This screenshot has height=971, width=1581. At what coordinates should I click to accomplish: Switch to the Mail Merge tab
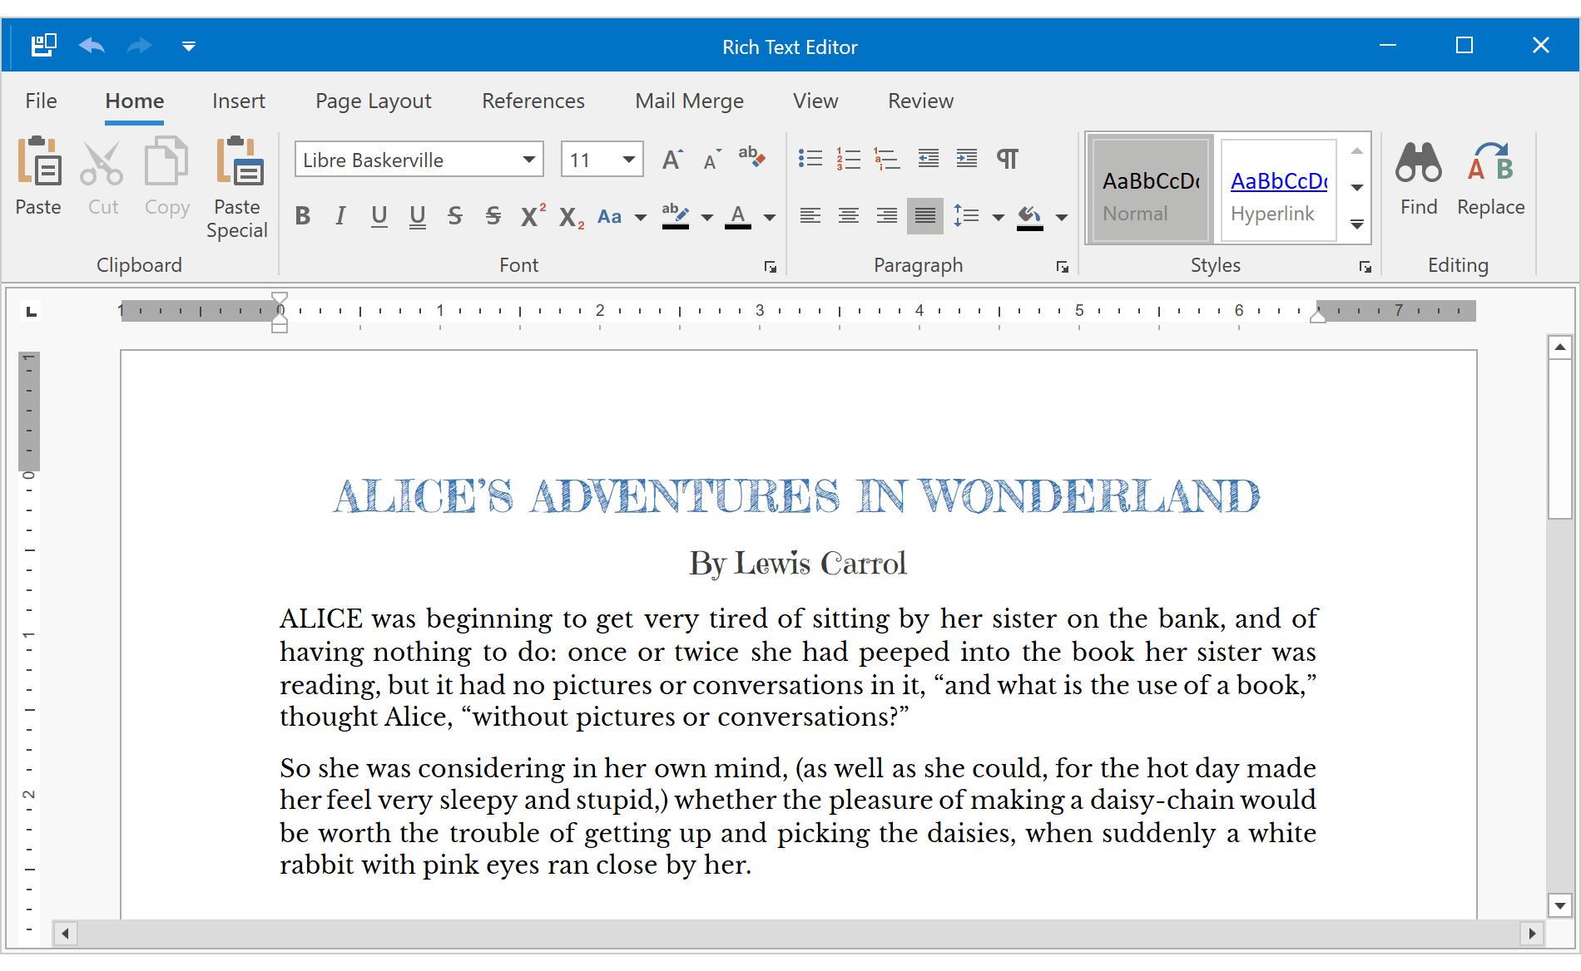(x=689, y=101)
